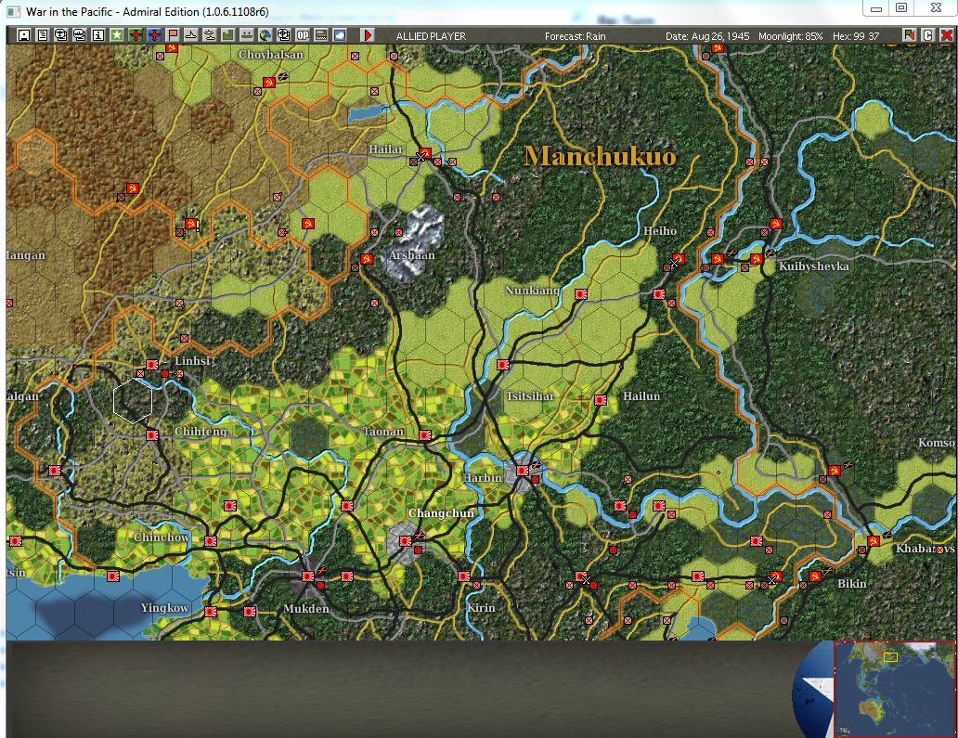
Task: Click the green factory industry icon
Action: tap(227, 35)
